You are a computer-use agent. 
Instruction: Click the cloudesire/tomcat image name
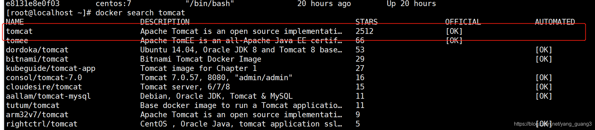click(44, 87)
